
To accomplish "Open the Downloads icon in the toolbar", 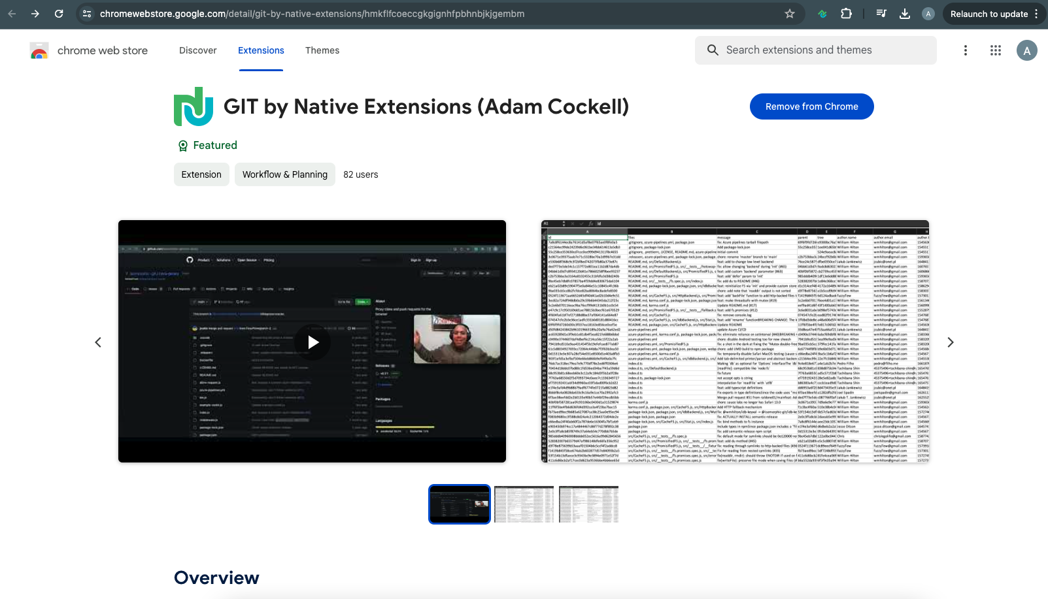I will pyautogui.click(x=905, y=13).
